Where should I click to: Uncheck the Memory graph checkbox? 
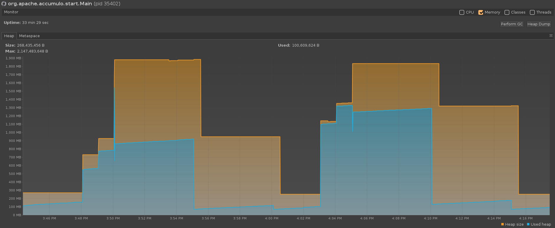[481, 12]
